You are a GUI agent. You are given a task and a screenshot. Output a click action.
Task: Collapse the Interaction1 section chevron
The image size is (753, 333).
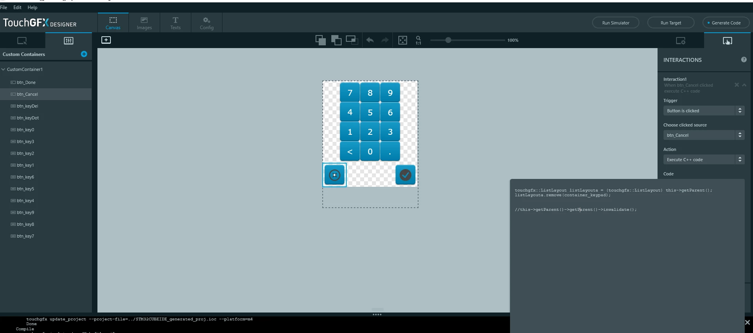(x=744, y=85)
